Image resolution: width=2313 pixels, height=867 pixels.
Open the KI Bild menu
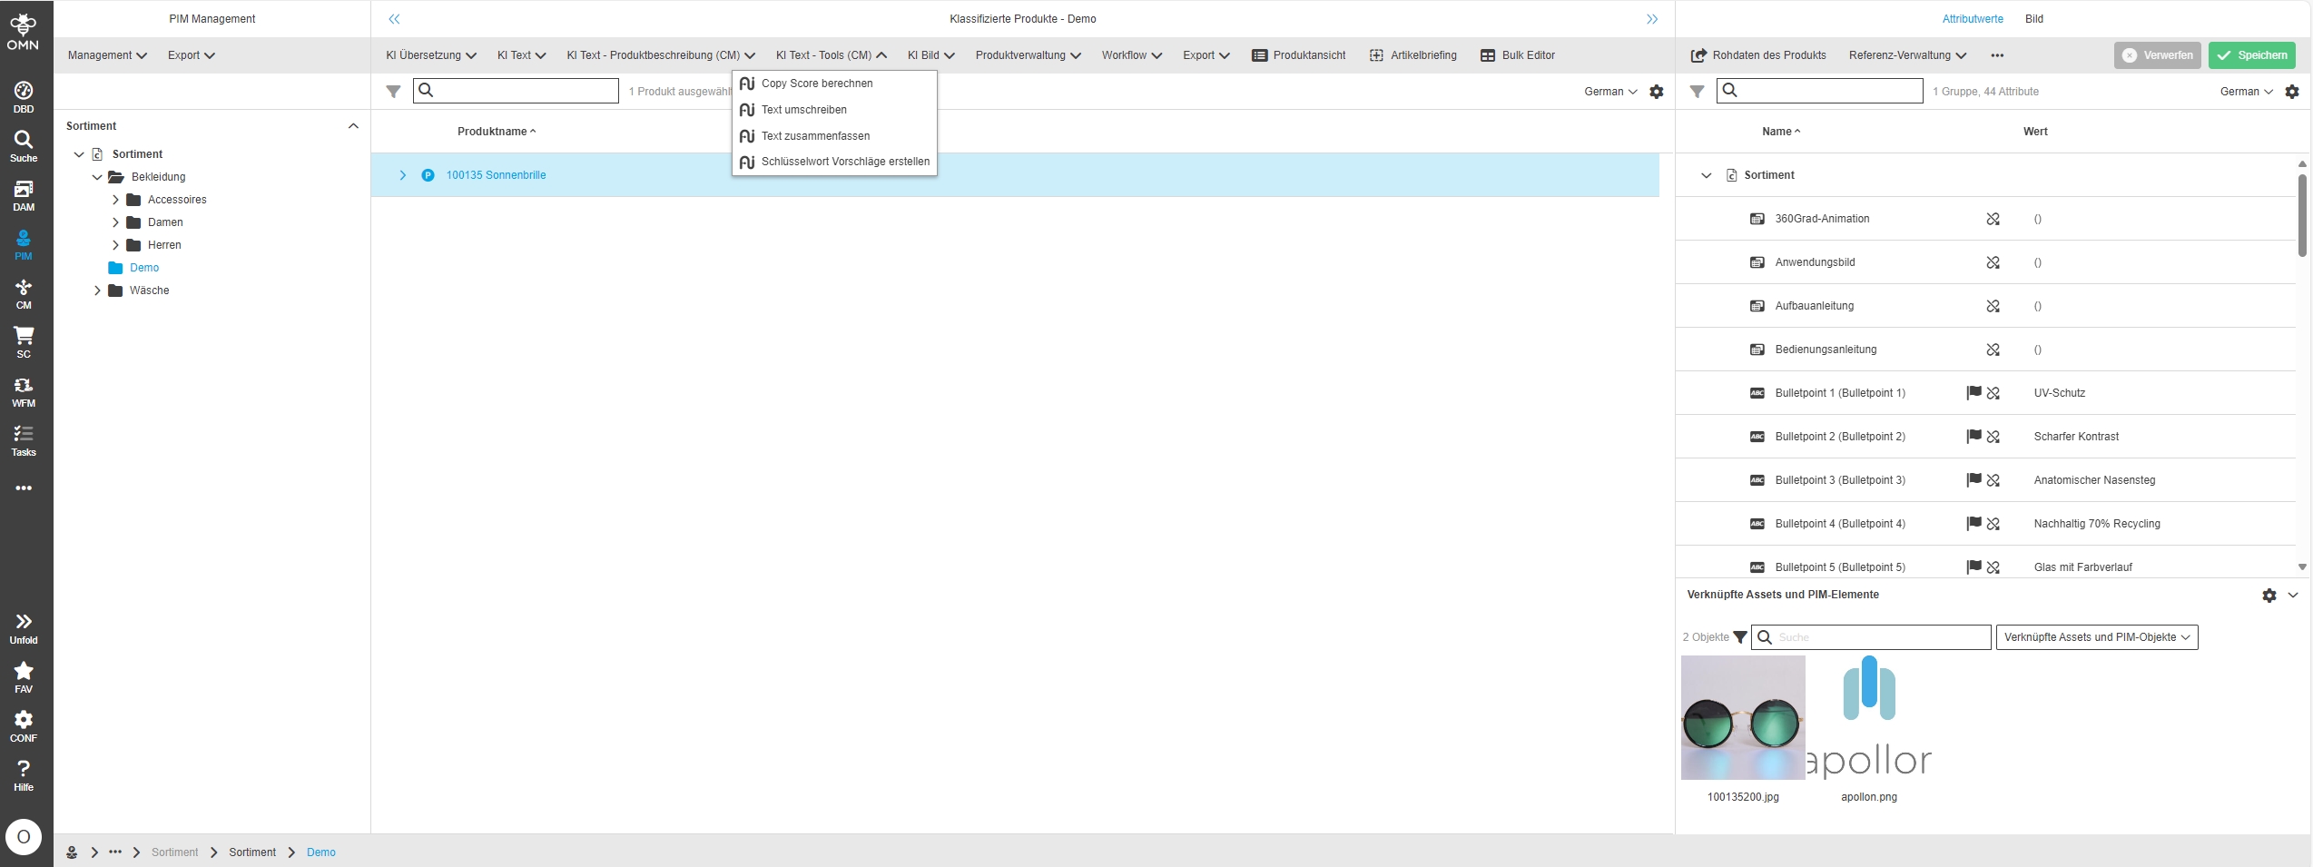pyautogui.click(x=930, y=55)
